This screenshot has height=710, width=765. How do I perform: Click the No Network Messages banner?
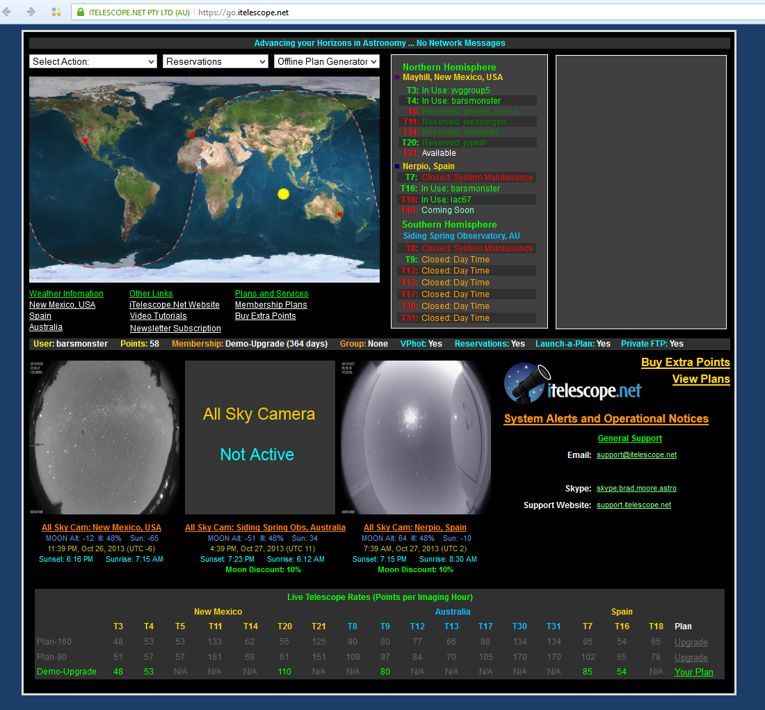point(380,43)
